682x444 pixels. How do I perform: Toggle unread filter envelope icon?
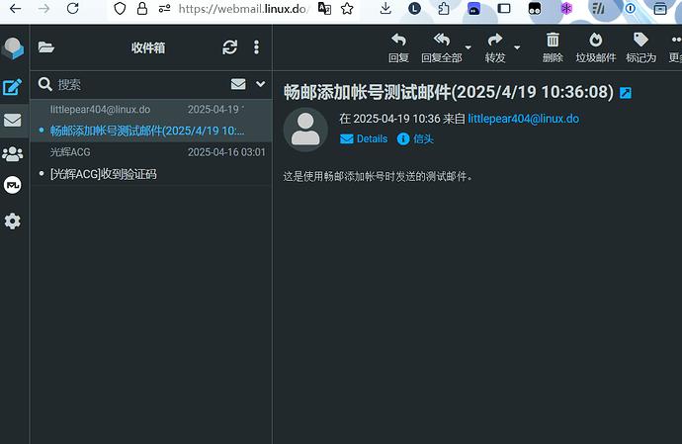[238, 84]
